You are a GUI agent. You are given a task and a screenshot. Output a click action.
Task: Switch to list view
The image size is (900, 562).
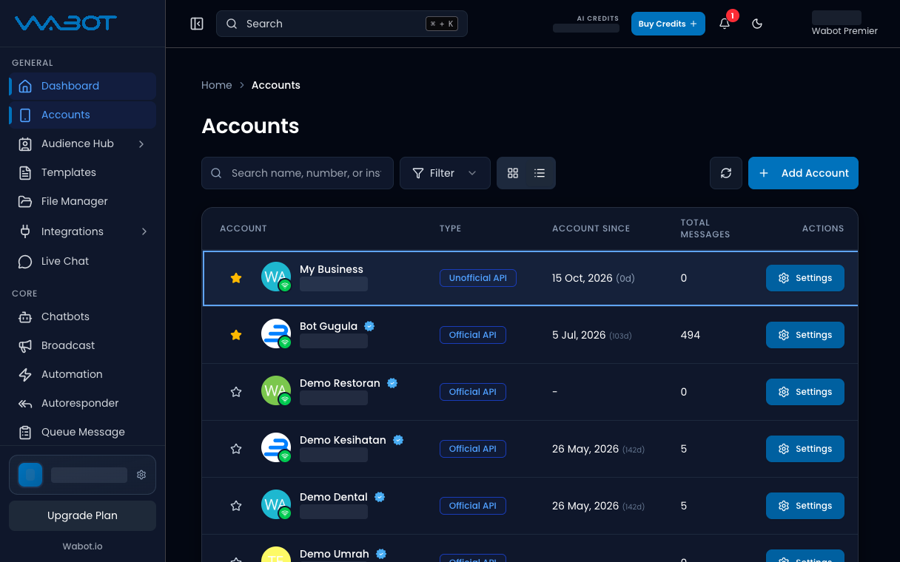pos(540,173)
